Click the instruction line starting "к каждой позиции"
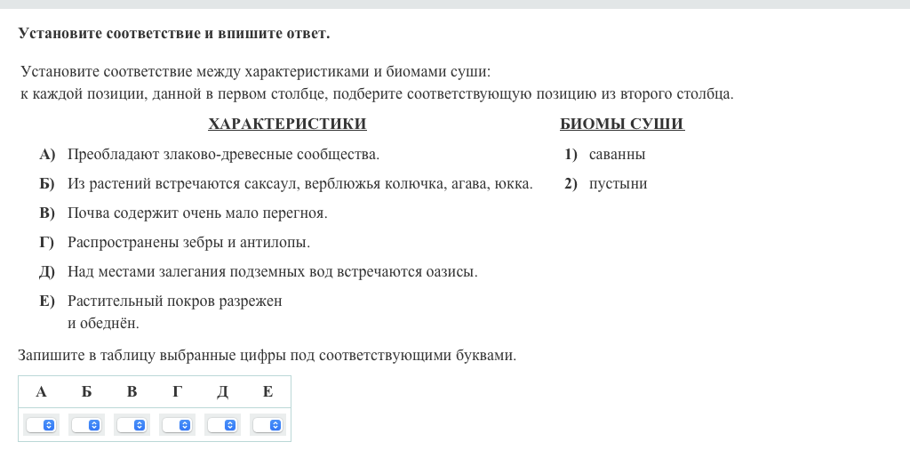The height and width of the screenshot is (466, 910). pyautogui.click(x=377, y=94)
